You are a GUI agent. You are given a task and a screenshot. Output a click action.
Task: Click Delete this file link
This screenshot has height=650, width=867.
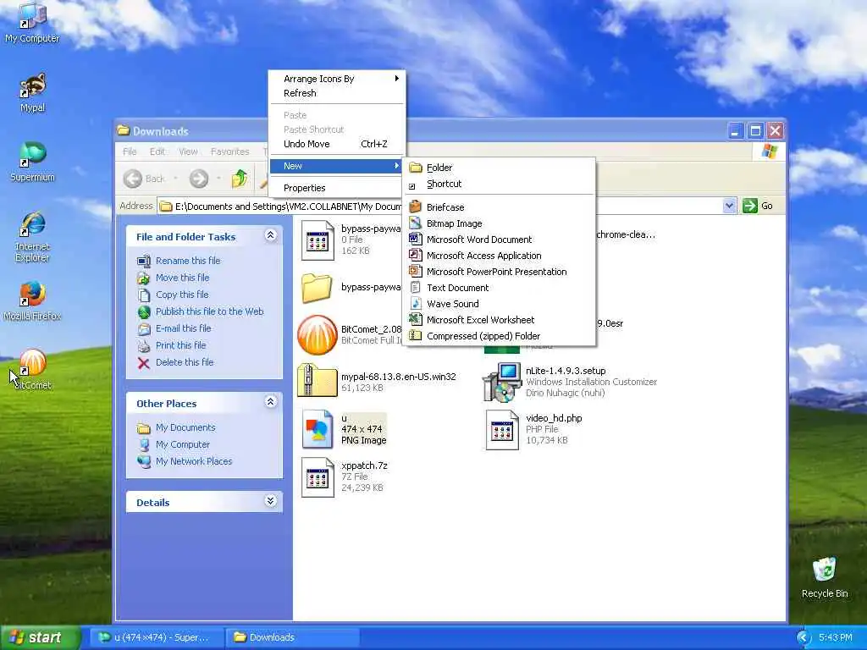[x=185, y=362]
